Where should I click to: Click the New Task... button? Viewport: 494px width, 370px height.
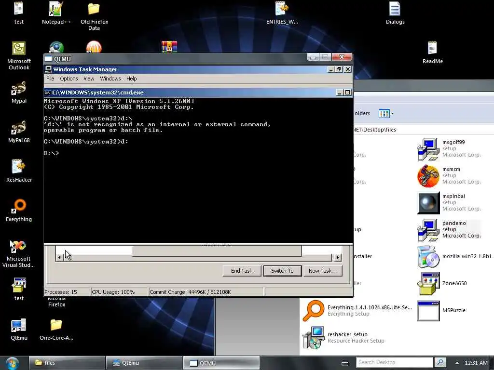click(323, 271)
